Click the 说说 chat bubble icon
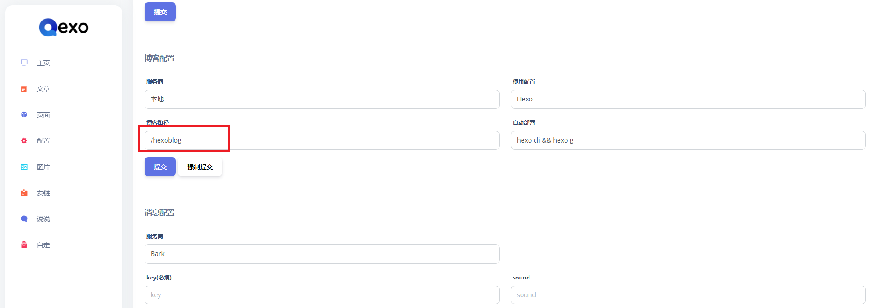This screenshot has width=870, height=308. (24, 219)
